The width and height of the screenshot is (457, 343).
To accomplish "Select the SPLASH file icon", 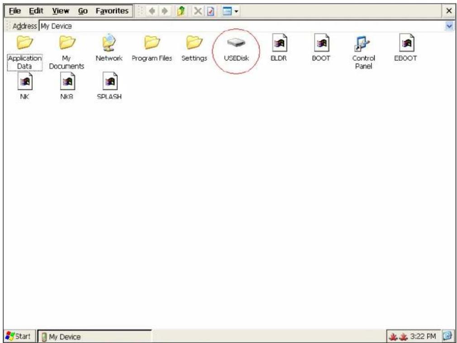I will coord(109,86).
